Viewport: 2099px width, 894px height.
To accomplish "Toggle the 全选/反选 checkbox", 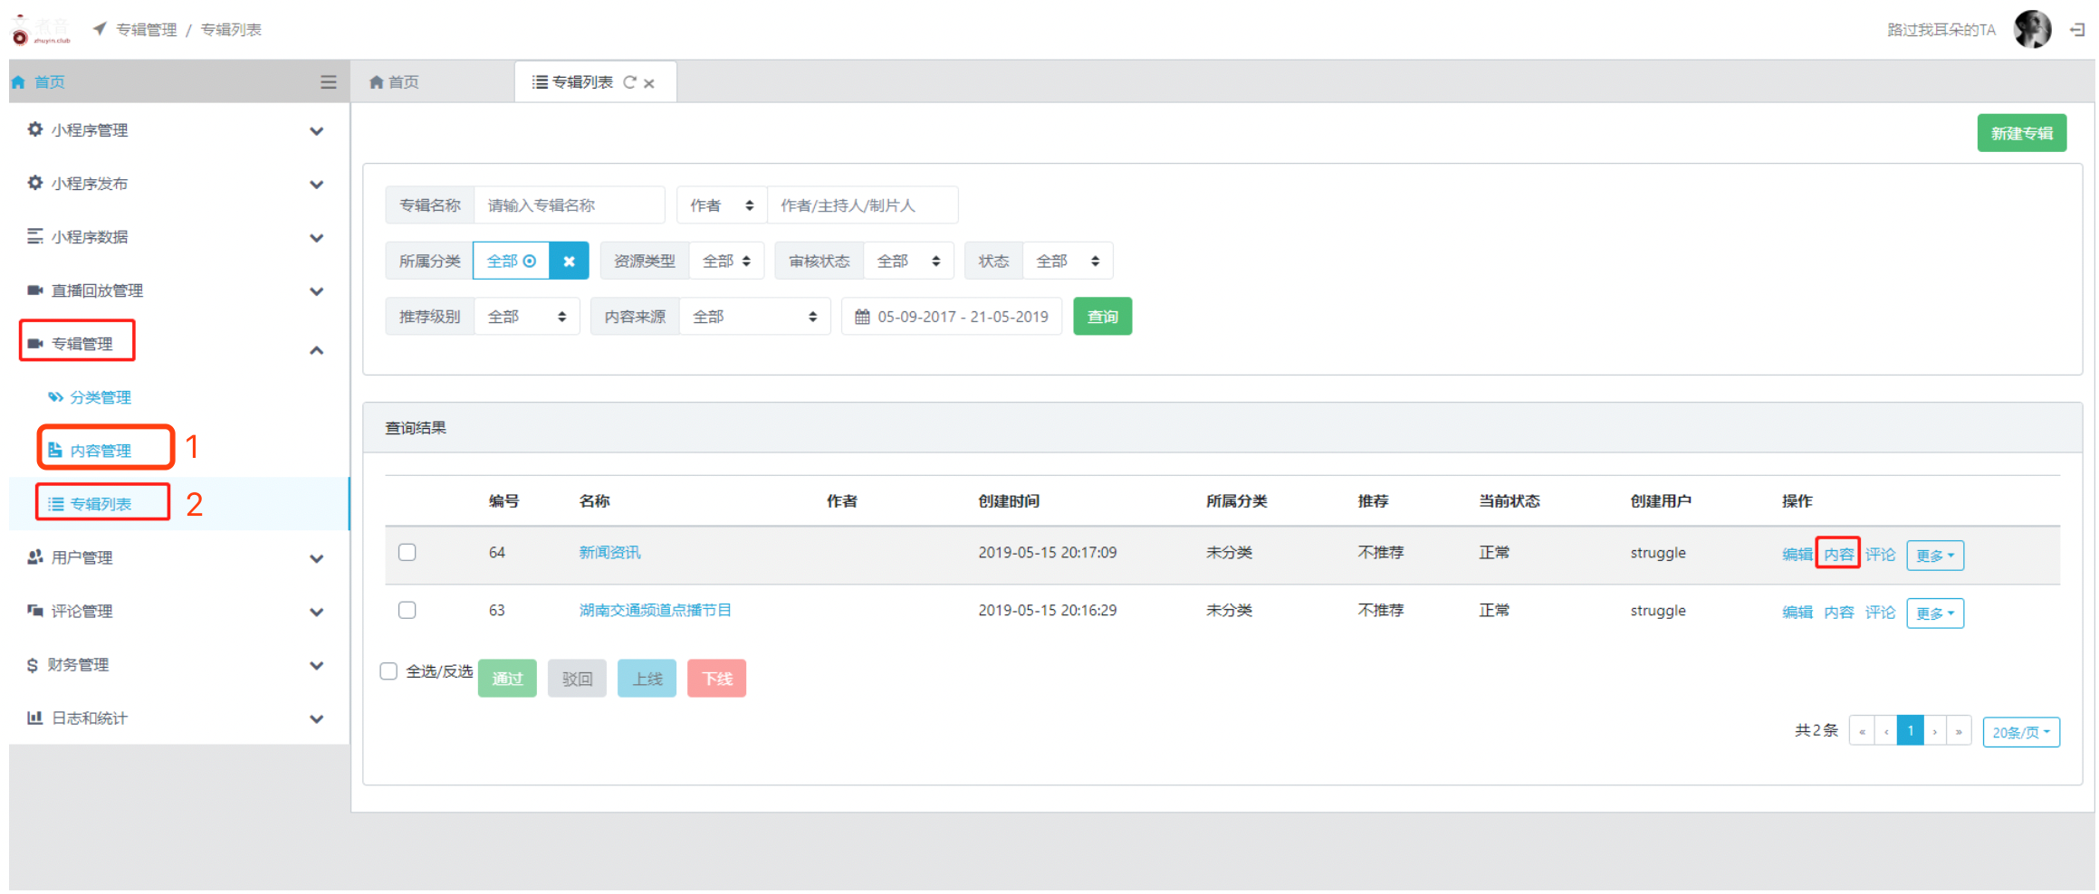I will 389,671.
